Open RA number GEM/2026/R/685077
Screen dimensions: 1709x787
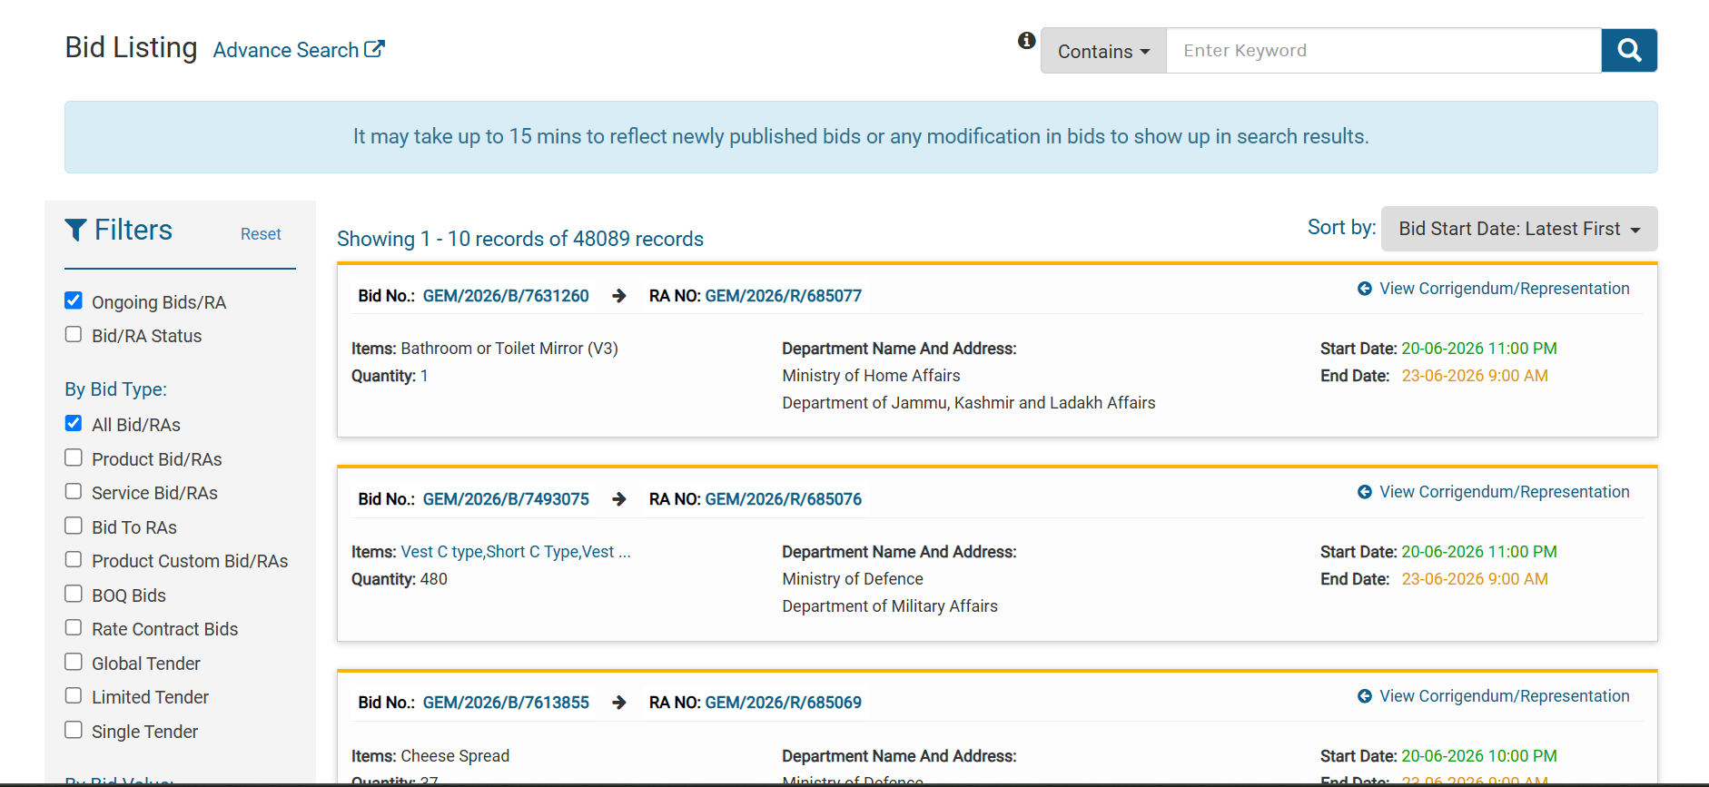tap(784, 296)
